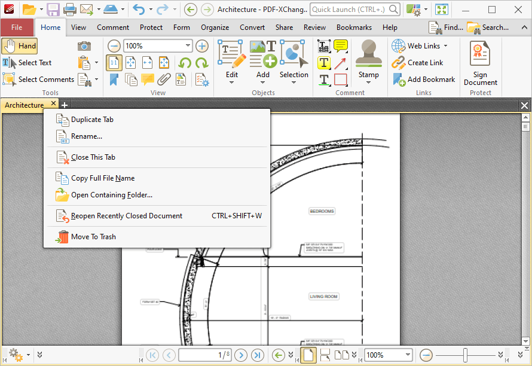Toggle Actual Size view mode
The image size is (532, 366).
pyautogui.click(x=114, y=63)
